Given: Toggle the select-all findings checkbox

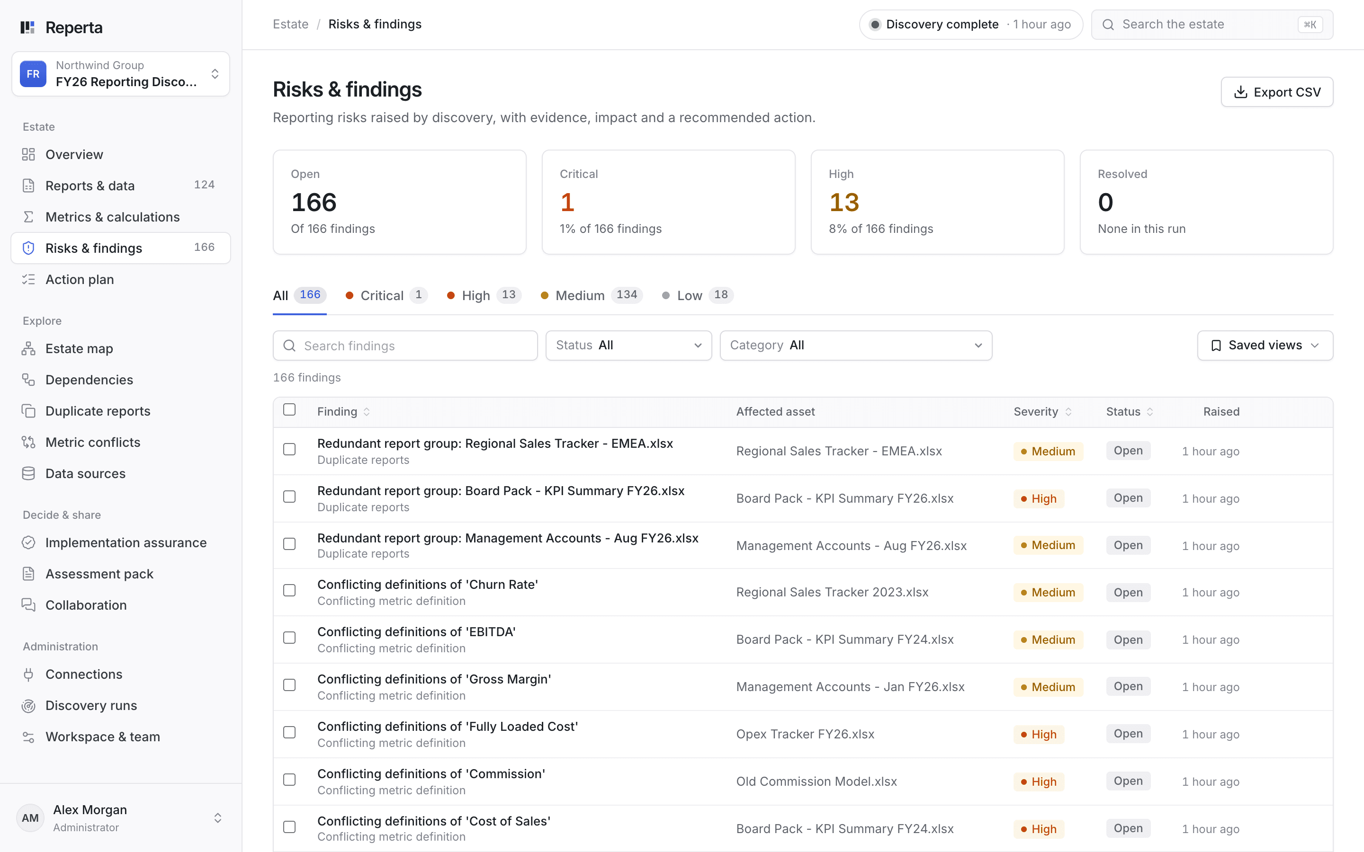Looking at the screenshot, I should [x=289, y=409].
